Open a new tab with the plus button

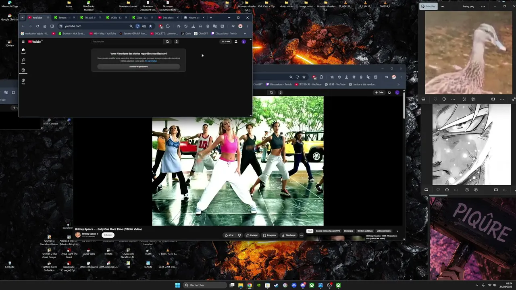click(210, 18)
